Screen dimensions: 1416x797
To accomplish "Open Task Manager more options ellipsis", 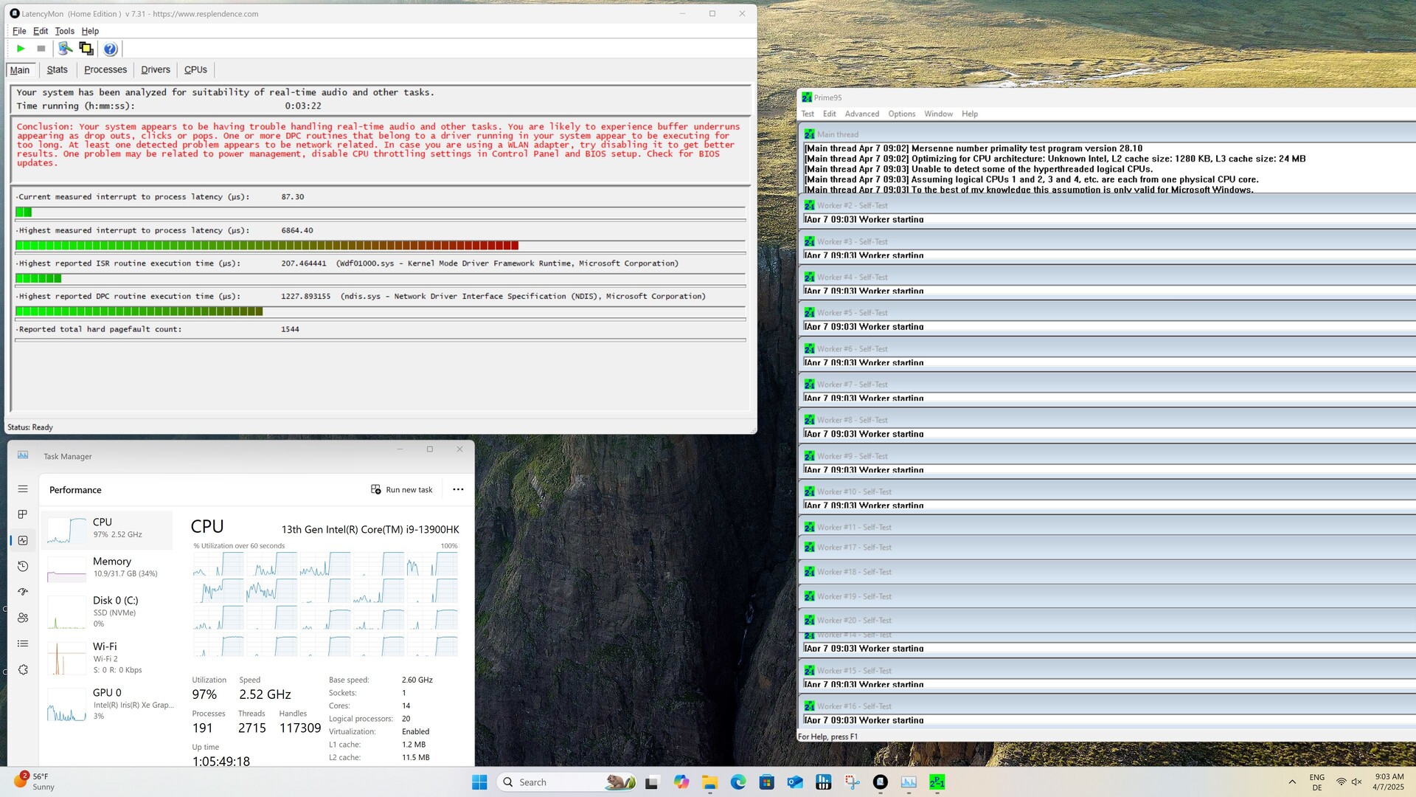I will [458, 489].
